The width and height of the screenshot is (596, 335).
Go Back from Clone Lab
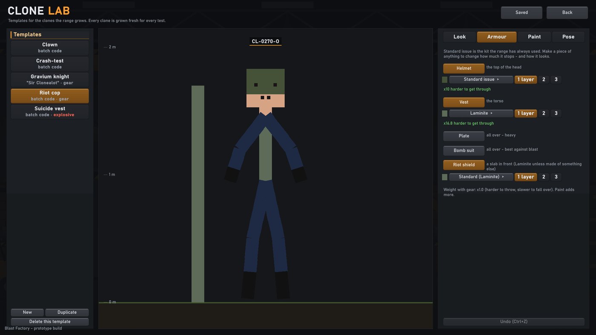click(567, 13)
